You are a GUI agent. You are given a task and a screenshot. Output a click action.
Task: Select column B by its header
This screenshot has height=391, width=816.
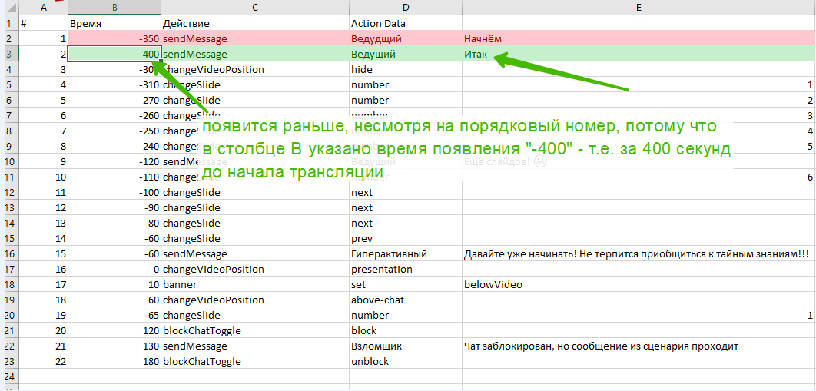point(114,7)
